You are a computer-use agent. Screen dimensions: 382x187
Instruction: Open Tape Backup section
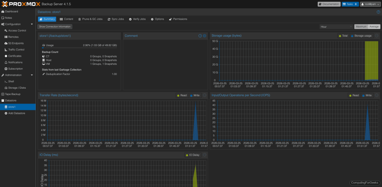click(11, 94)
